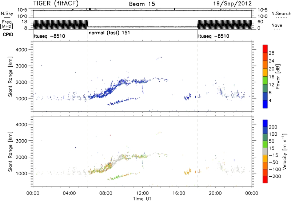Click the Nave legend label
The height and width of the screenshot is (201, 291).
pos(277,25)
